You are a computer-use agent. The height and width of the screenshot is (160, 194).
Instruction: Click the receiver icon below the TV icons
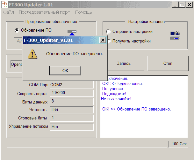pos(175,38)
